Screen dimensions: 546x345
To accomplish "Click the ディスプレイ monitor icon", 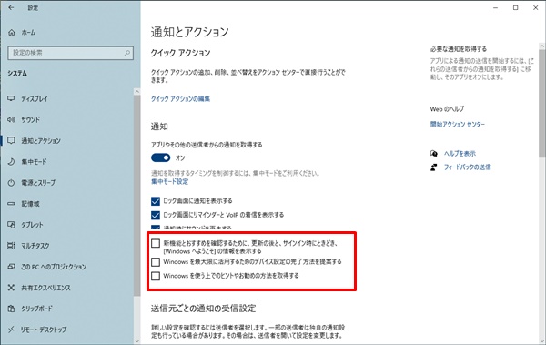I will pos(11,98).
